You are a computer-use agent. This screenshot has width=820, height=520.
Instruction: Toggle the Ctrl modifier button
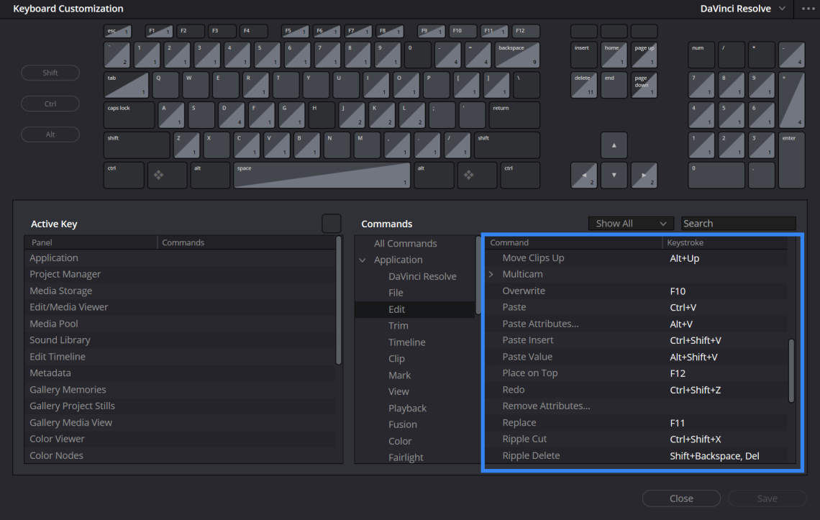tap(50, 104)
